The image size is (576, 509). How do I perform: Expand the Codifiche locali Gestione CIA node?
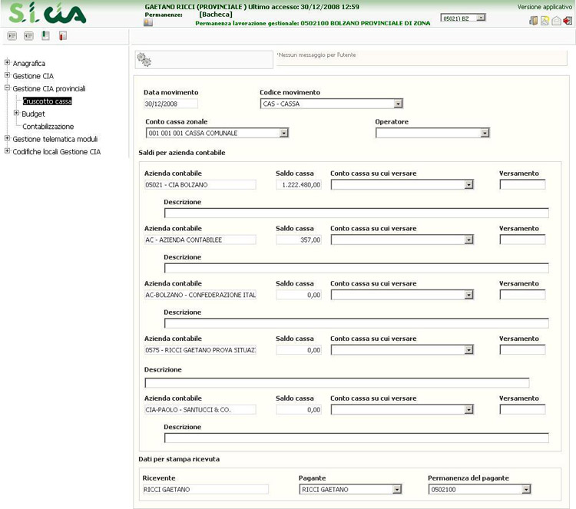[x=7, y=151]
